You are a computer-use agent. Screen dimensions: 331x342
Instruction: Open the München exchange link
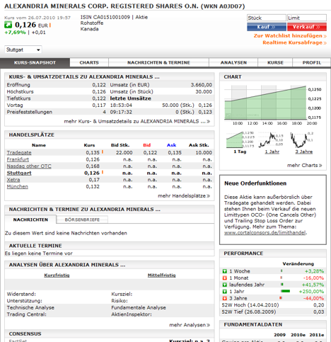(18, 187)
